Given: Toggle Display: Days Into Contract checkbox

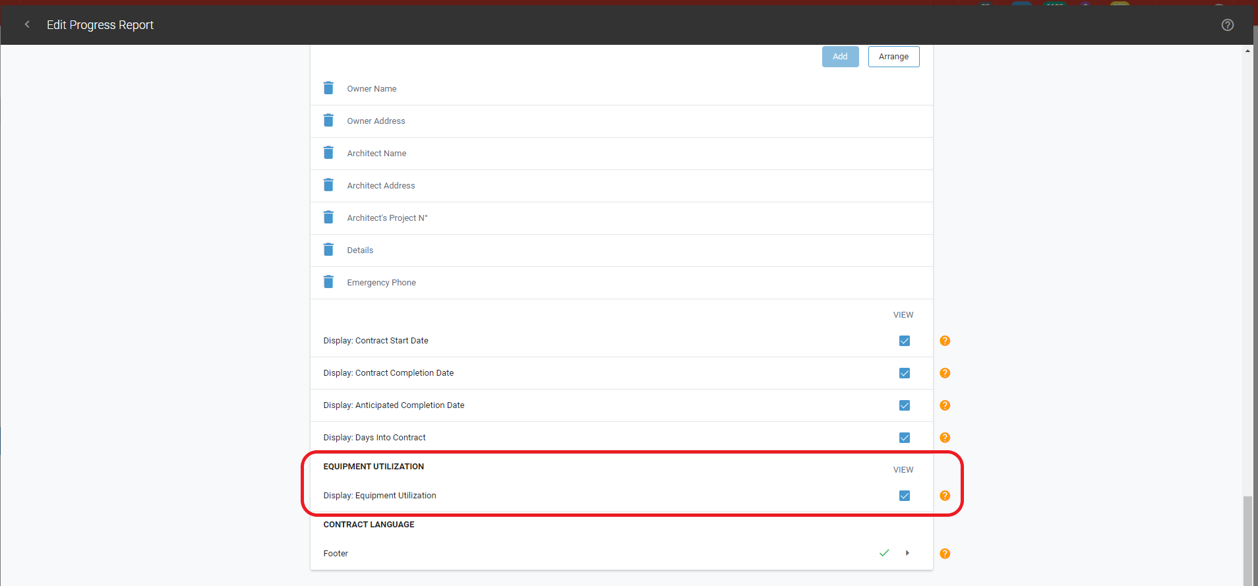Looking at the screenshot, I should click(905, 438).
